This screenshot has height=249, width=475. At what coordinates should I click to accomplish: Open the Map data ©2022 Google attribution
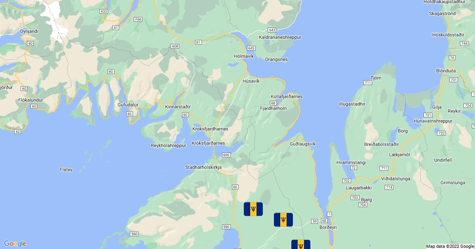(450, 246)
